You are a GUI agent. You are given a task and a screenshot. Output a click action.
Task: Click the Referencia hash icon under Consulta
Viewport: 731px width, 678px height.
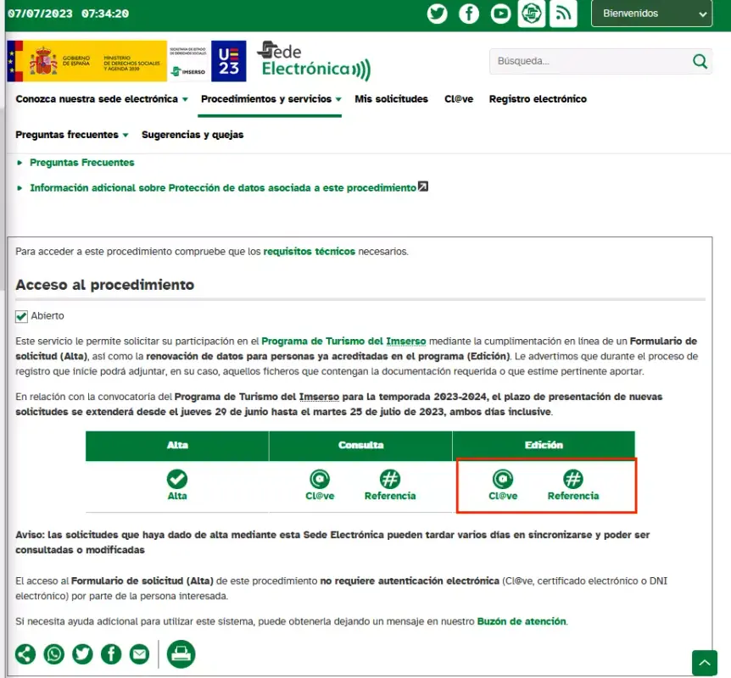coord(390,479)
